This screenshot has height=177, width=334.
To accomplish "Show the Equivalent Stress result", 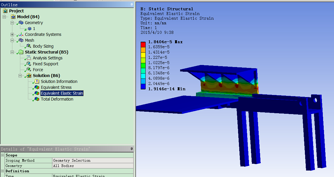I will pos(56,87).
